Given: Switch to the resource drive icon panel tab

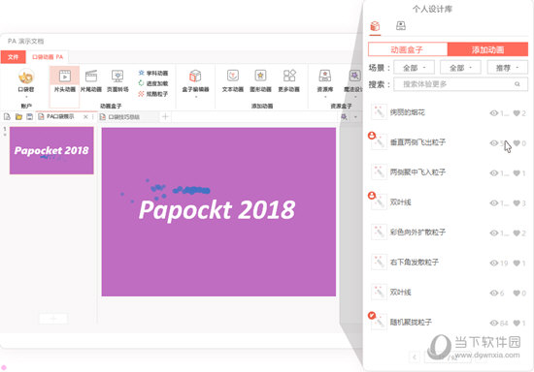Looking at the screenshot, I should click(401, 26).
